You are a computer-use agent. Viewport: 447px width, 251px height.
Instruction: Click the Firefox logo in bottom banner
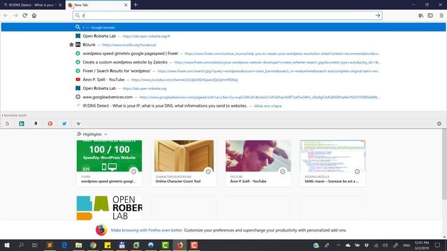pos(101,230)
